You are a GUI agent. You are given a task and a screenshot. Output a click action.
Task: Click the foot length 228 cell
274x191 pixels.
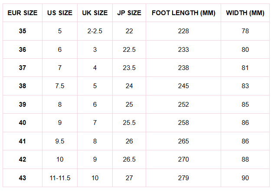click(x=183, y=32)
